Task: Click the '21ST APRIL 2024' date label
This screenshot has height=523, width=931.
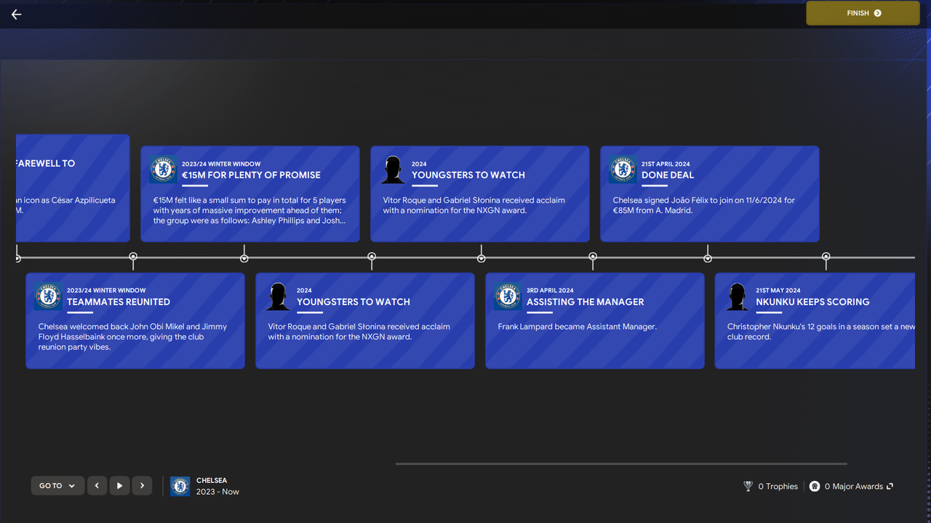Action: tap(666, 164)
